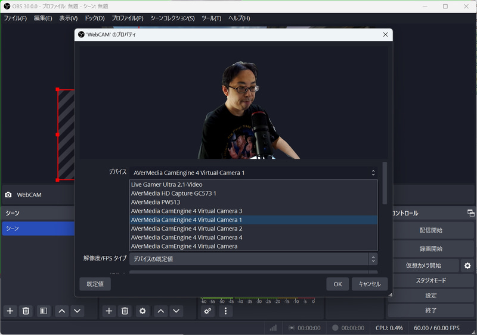Click webcam preview in properties dialog
477x335 pixels.
tap(234, 102)
